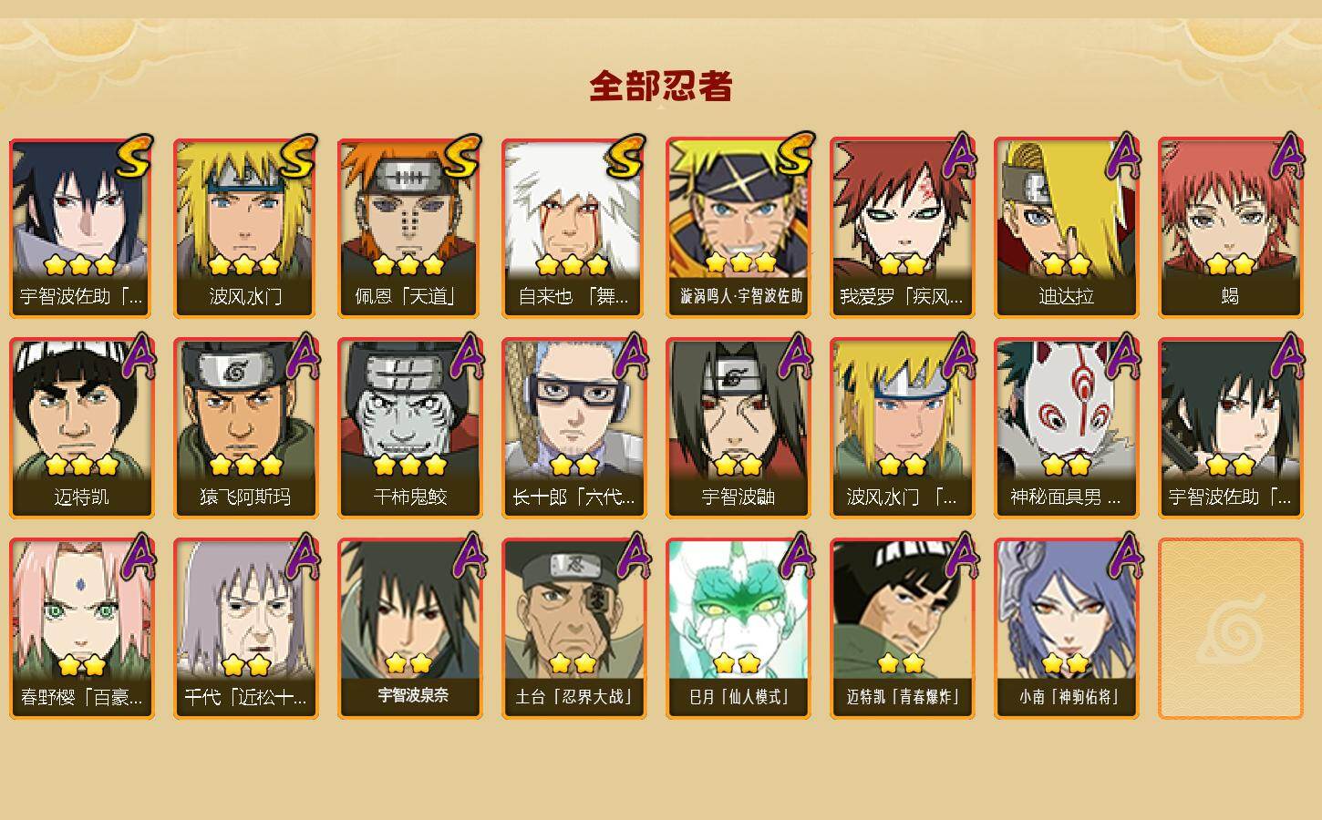Choose the 土台「忍界大战」 card

click(x=573, y=629)
